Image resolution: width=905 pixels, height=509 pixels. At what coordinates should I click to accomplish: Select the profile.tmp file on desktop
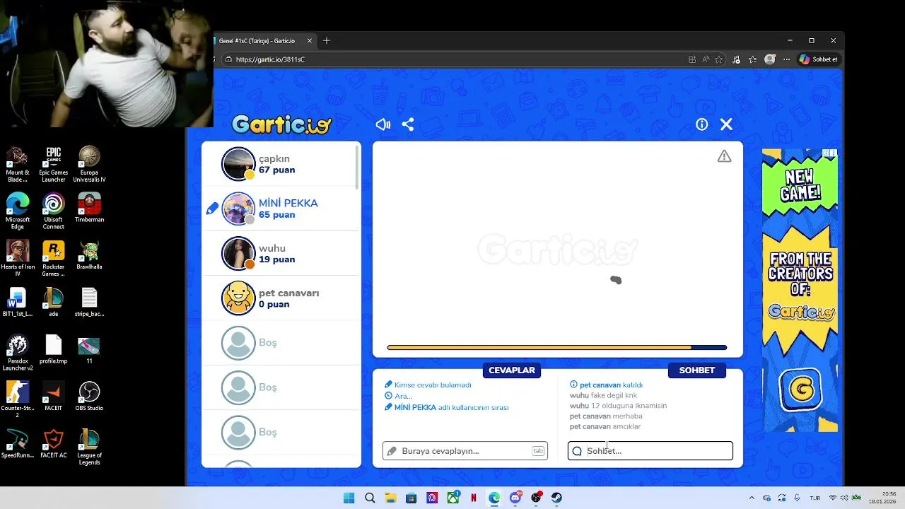[x=54, y=349]
